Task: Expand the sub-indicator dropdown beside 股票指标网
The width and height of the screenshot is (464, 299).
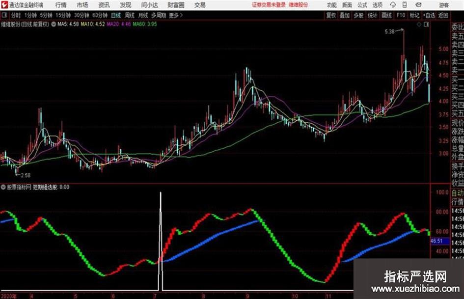Action: pyautogui.click(x=3, y=187)
